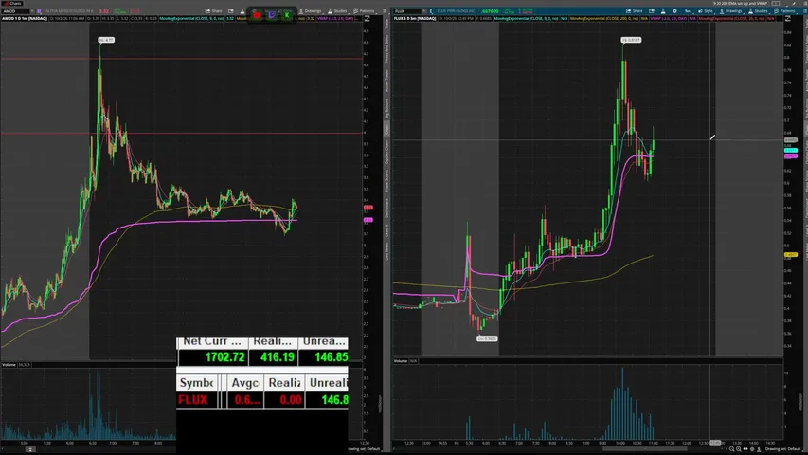Click Net Curr value 1702.72
808x455 pixels.
pyautogui.click(x=224, y=356)
